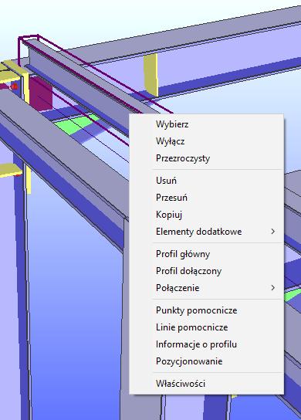
Task: Make the element Przezroczysty
Action: click(x=206, y=158)
